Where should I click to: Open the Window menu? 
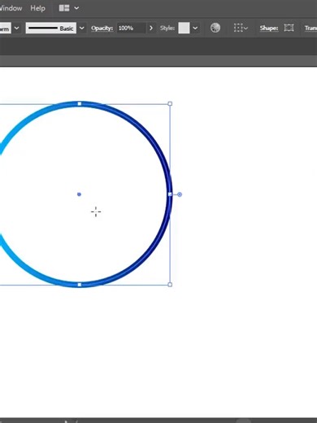[11, 8]
